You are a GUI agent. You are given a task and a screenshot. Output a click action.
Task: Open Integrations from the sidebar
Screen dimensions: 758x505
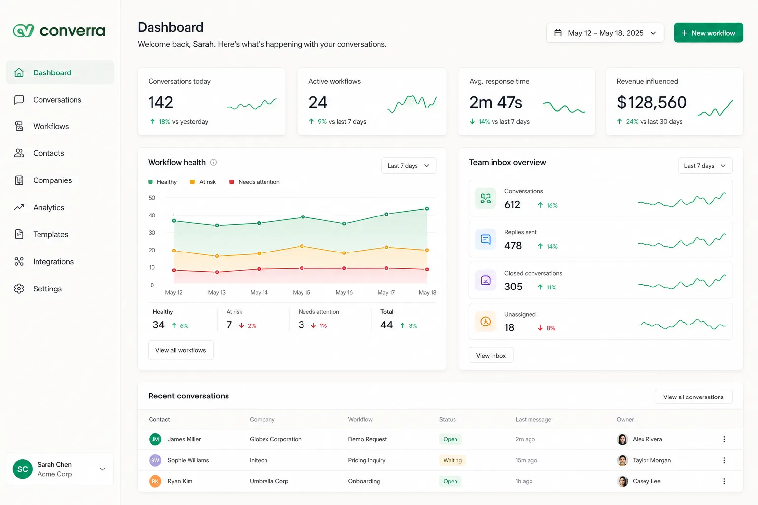pyautogui.click(x=60, y=261)
